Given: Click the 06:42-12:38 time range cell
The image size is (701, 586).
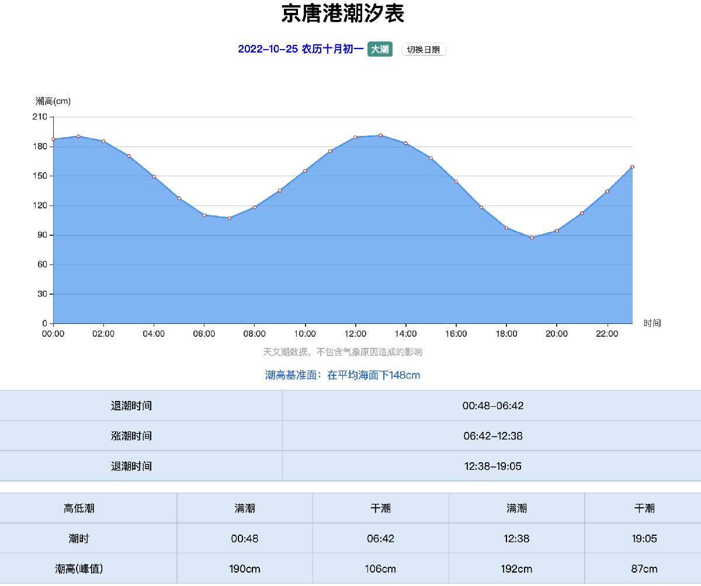Looking at the screenshot, I should coord(492,436).
